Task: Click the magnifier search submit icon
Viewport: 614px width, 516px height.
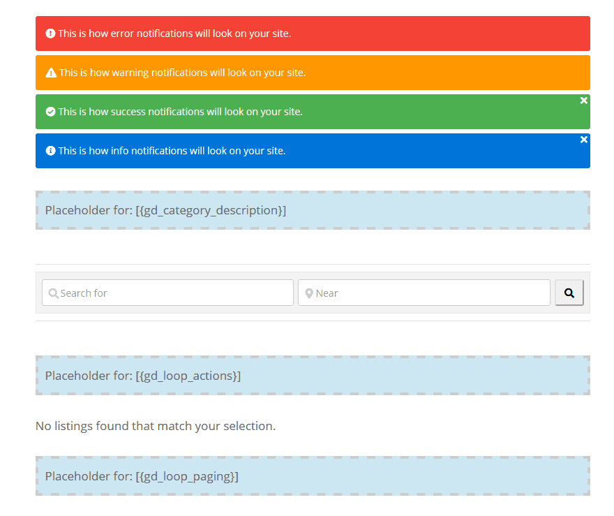Action: point(569,292)
